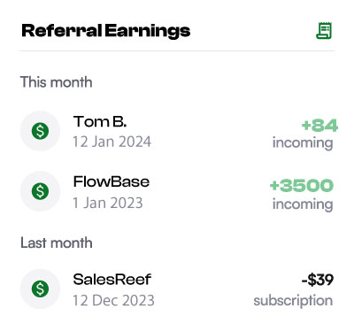Click the subscription label under -$39
The height and width of the screenshot is (331, 354).
pos(293,301)
